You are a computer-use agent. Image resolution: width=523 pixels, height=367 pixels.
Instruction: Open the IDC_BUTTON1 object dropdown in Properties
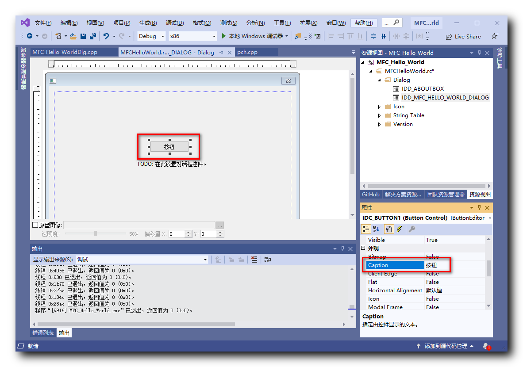click(490, 218)
